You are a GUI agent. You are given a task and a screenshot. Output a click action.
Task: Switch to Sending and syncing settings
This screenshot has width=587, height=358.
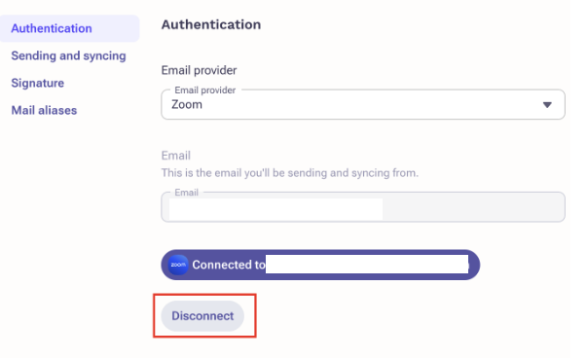(68, 55)
